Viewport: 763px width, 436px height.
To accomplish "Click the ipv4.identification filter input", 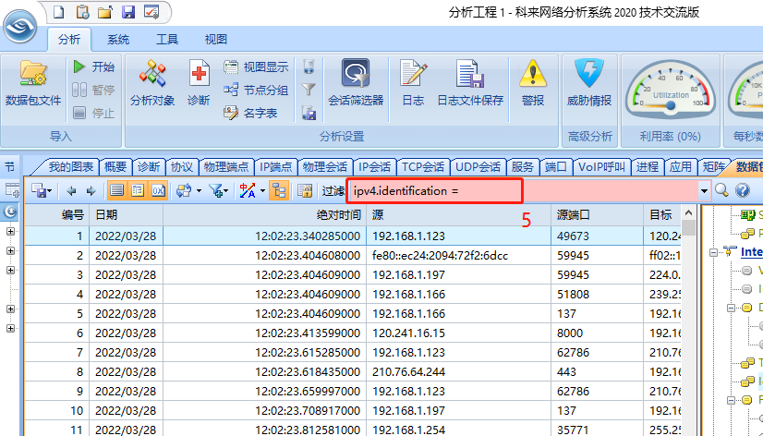I will click(523, 190).
